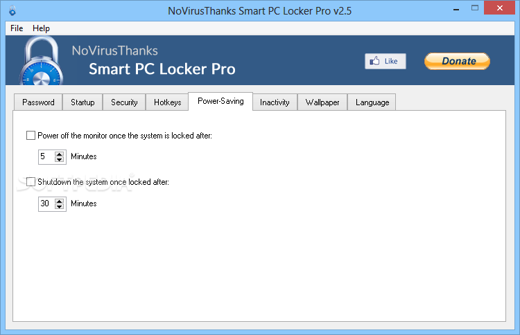The height and width of the screenshot is (335, 520).
Task: Enable shutdown the system once locked checkbox
Action: tap(31, 182)
